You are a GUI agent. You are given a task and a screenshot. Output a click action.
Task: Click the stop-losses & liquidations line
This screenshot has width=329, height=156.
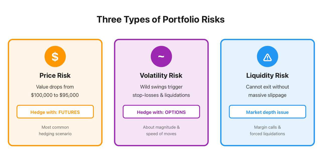[161, 95]
